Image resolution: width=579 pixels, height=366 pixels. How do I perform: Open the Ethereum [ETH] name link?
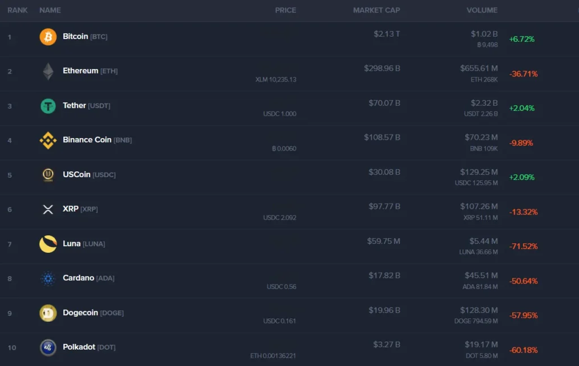click(89, 71)
